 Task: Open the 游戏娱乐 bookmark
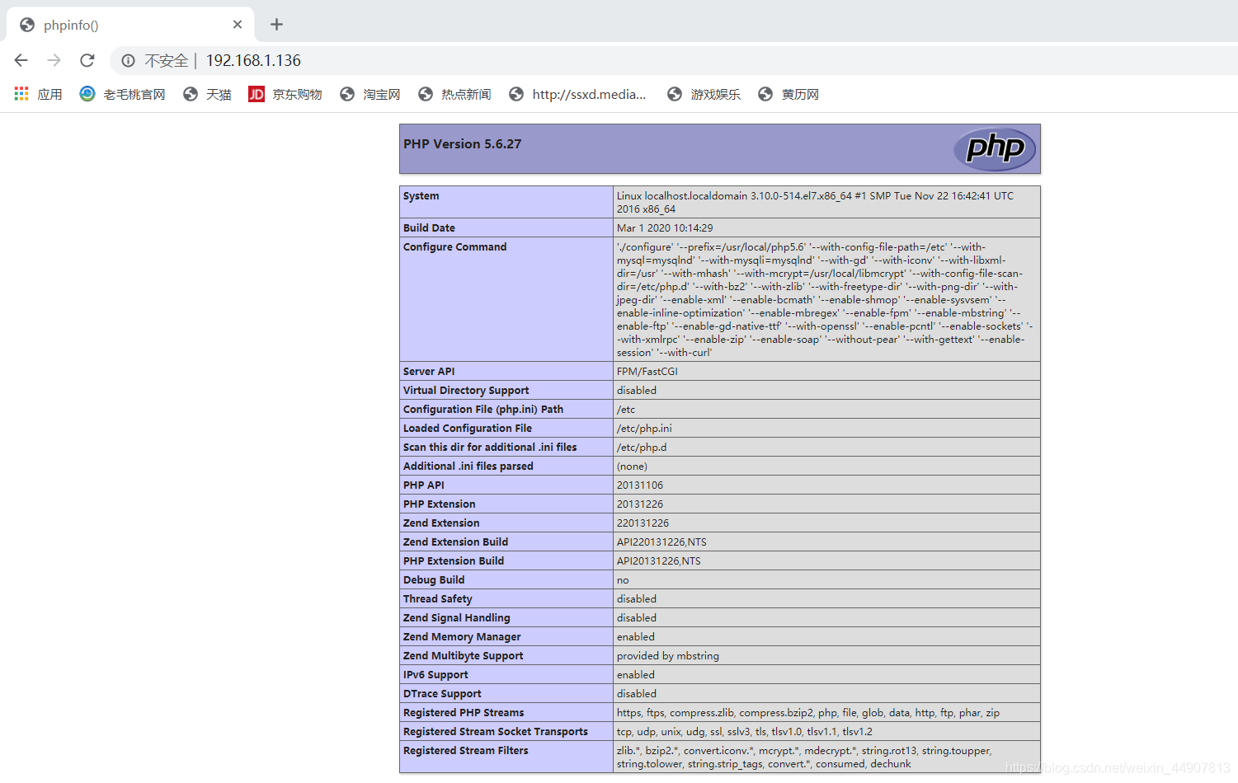point(704,94)
